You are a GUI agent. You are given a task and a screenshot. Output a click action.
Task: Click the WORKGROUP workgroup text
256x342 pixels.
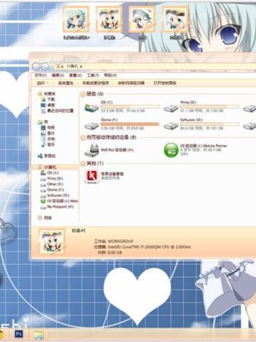click(x=120, y=242)
